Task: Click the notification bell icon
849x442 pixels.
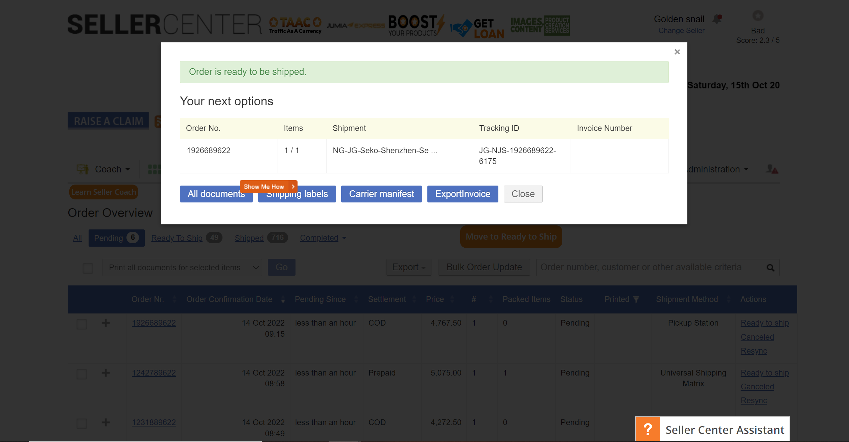Action: pyautogui.click(x=717, y=19)
